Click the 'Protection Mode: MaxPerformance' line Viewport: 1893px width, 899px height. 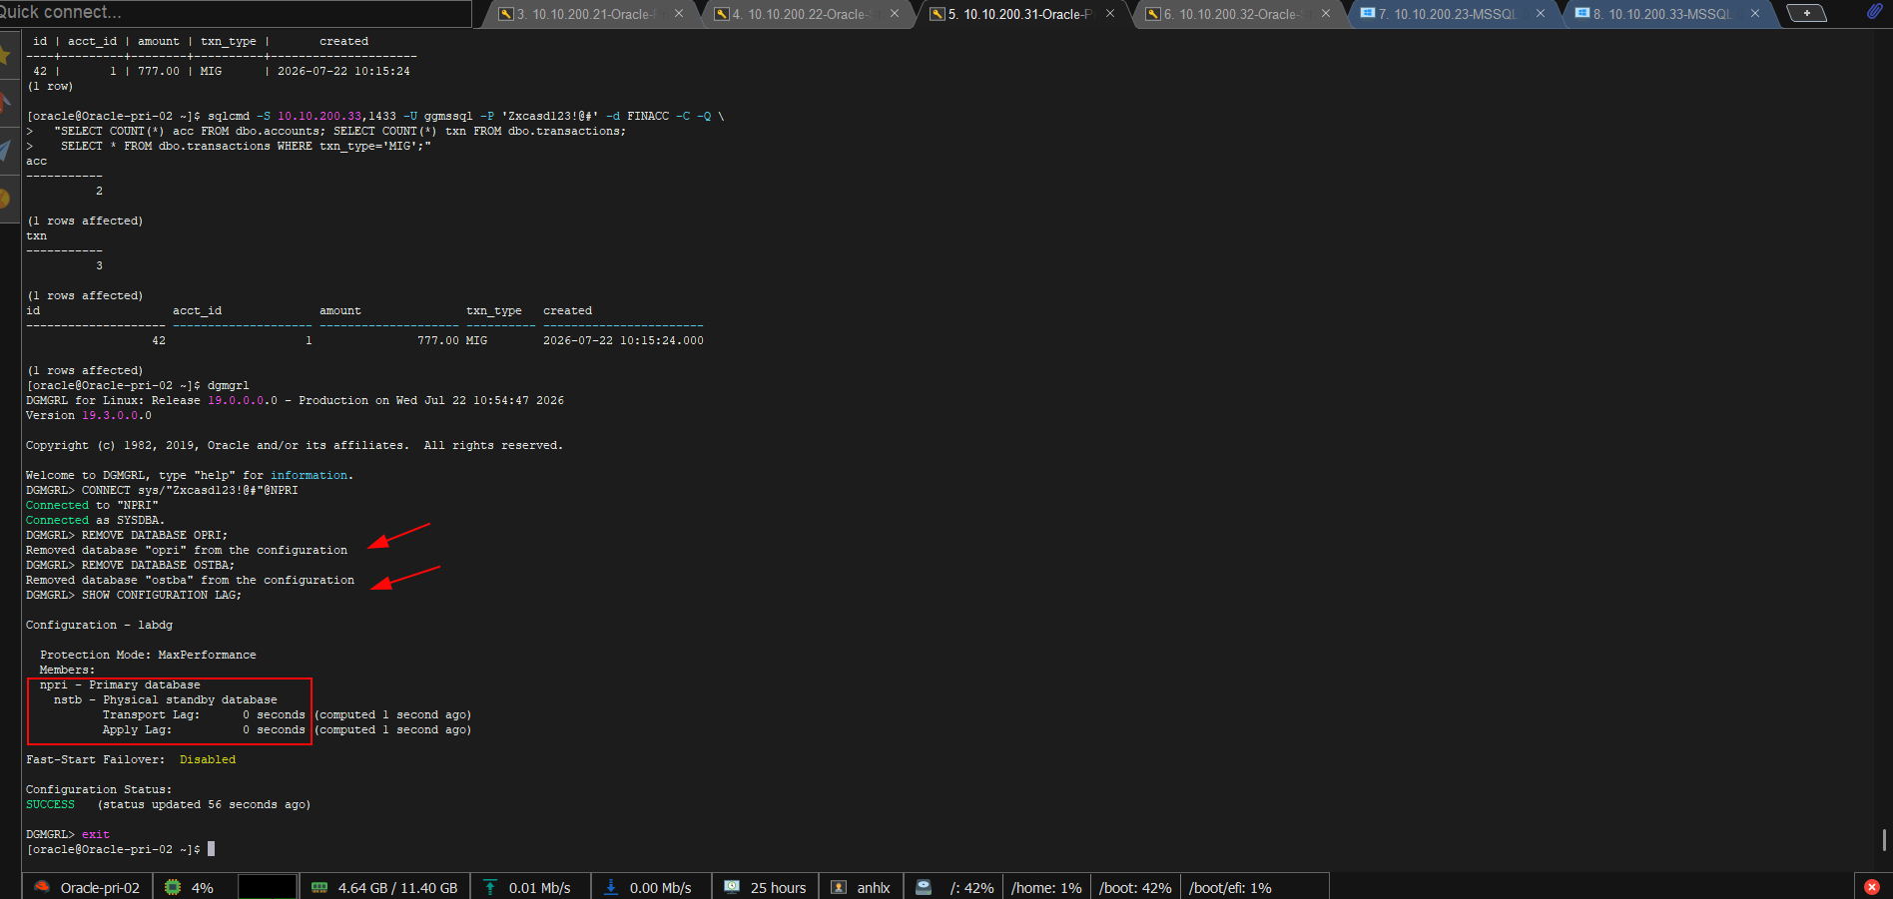148,655
